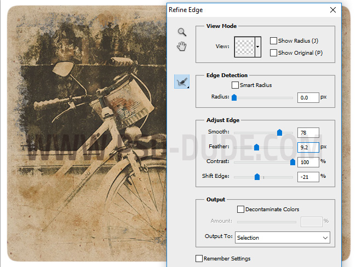Click the Radius slider handle
Viewport: 356px width, 267px height.
(234, 97)
